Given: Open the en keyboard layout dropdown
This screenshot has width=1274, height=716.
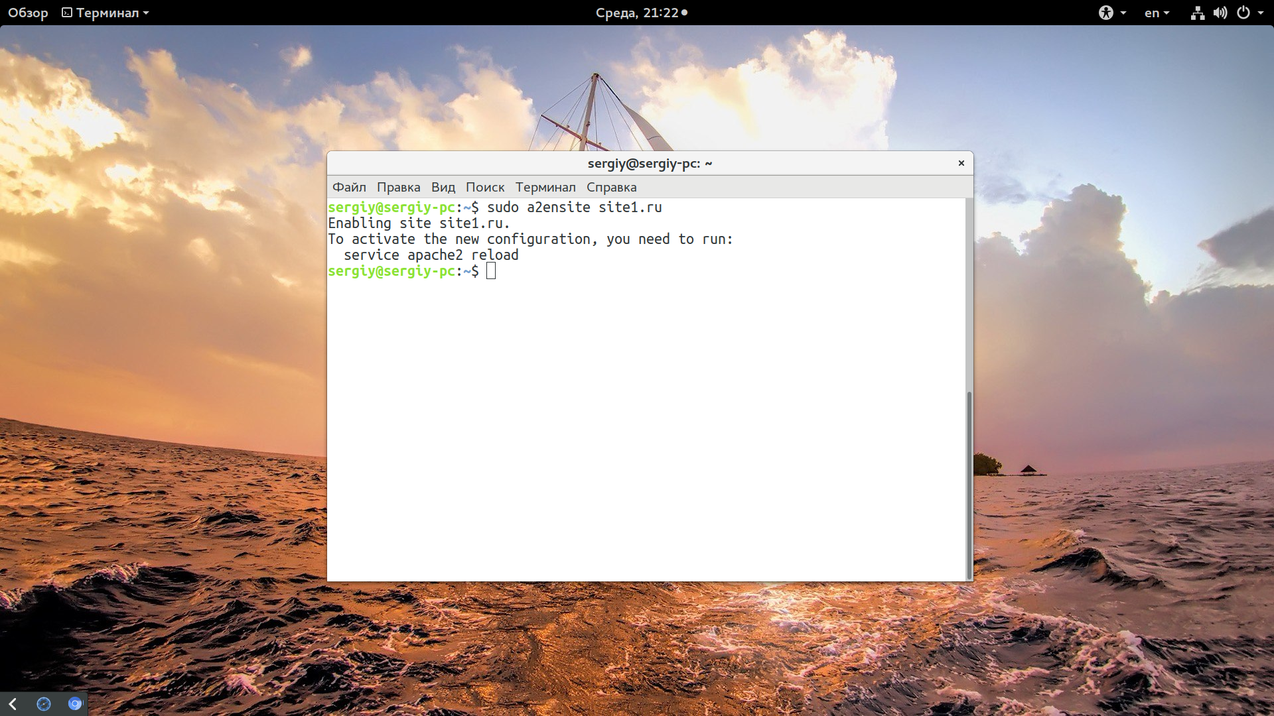Looking at the screenshot, I should click(1157, 13).
